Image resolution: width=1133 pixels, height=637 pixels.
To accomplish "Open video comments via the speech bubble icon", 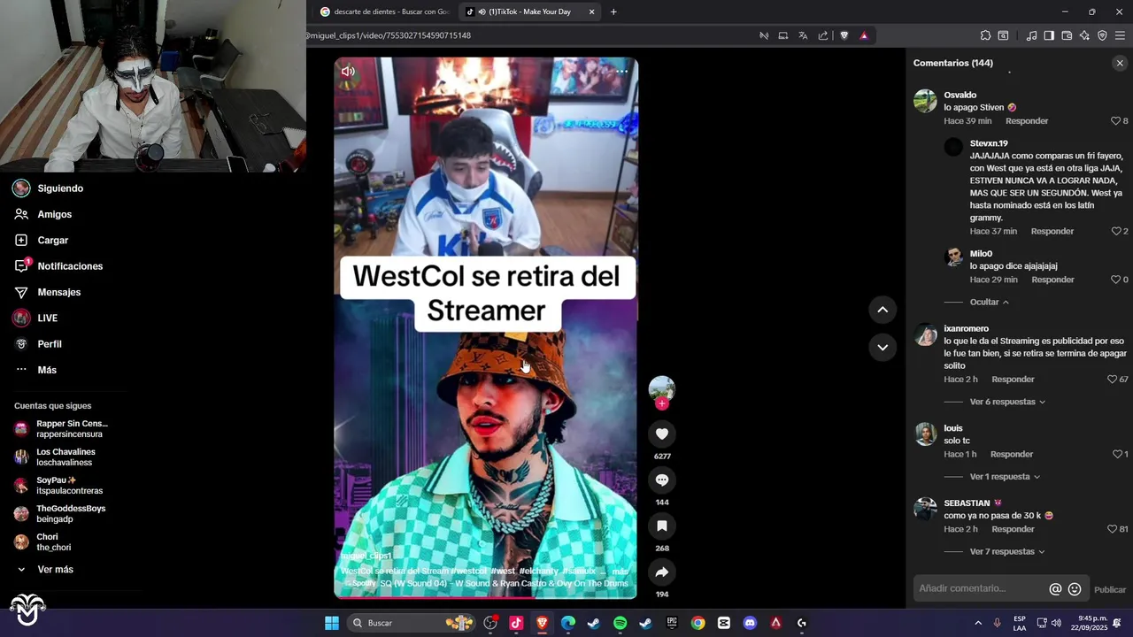I will point(662,480).
